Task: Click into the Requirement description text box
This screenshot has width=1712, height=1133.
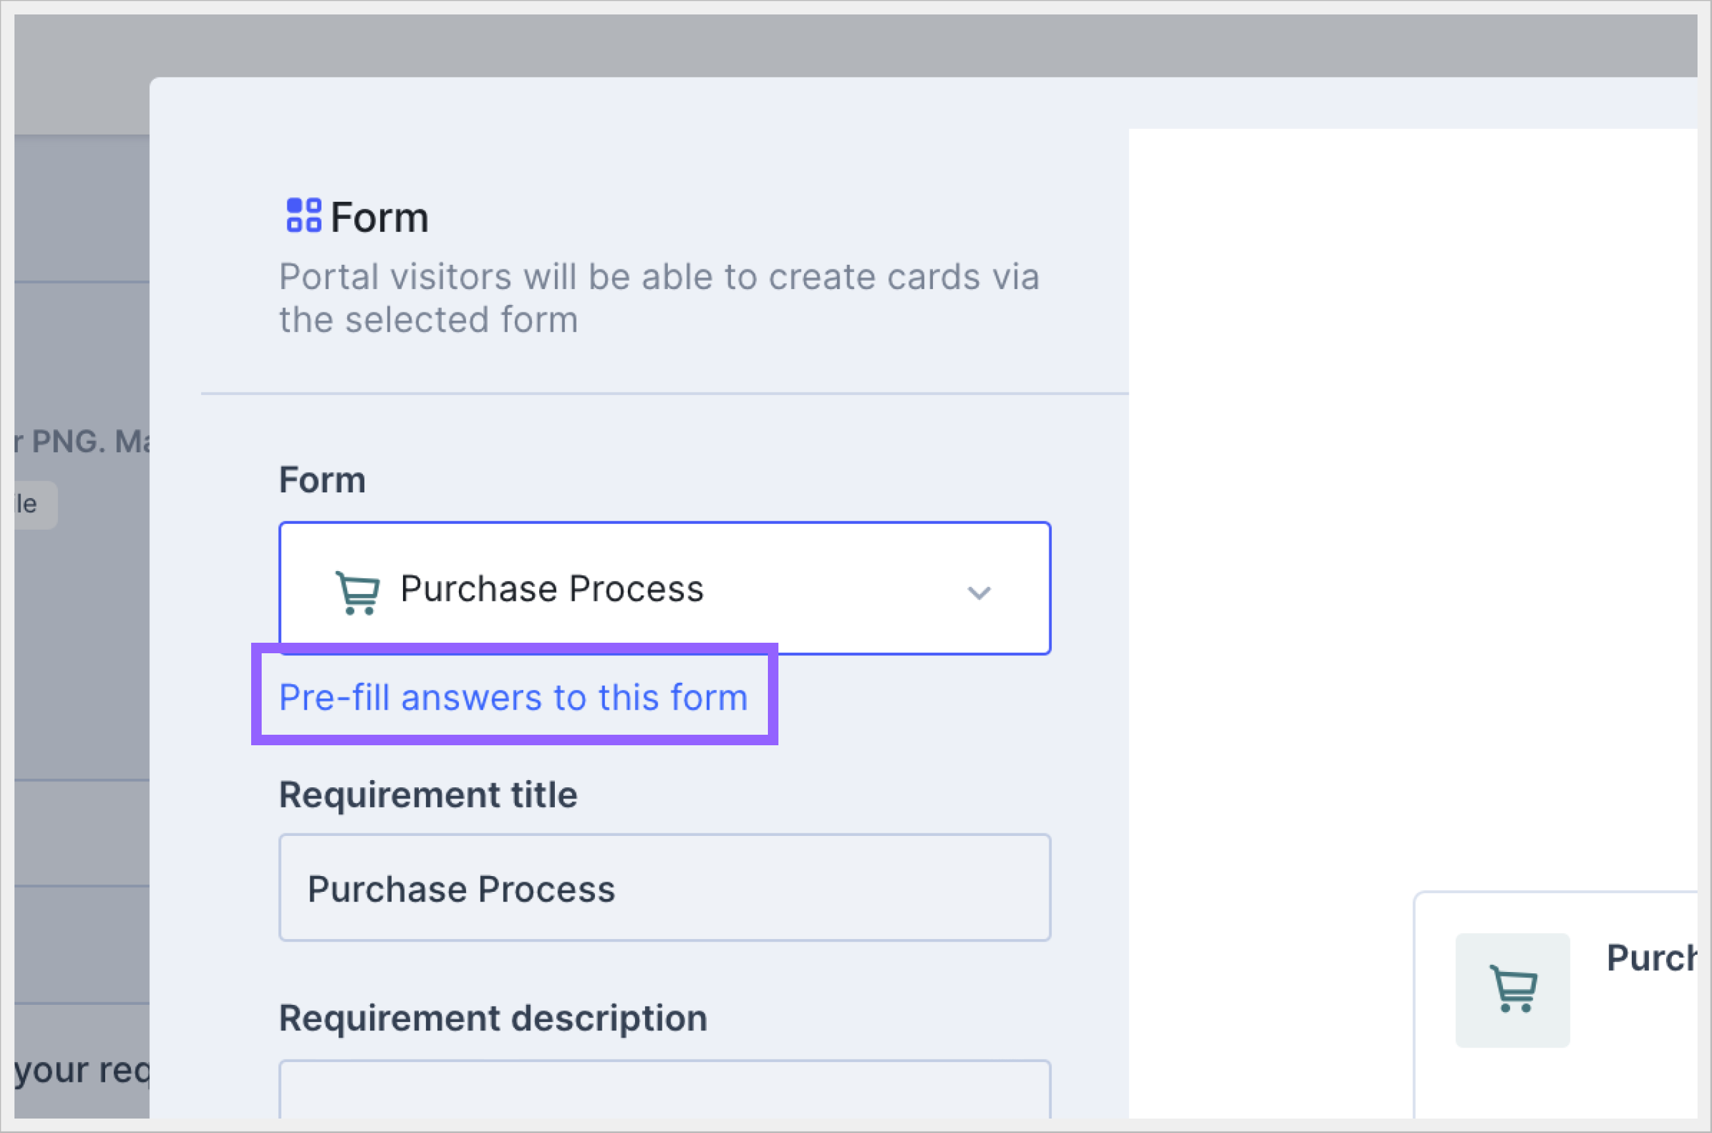Action: (664, 1091)
